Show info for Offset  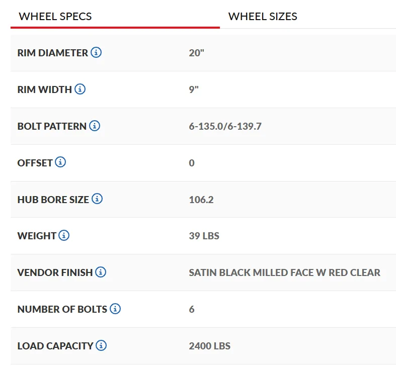tap(60, 162)
